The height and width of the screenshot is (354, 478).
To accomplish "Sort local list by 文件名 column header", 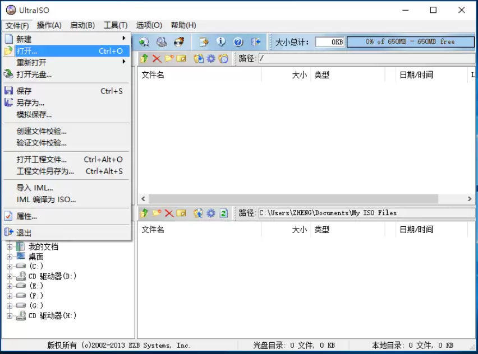I will pyautogui.click(x=199, y=230).
